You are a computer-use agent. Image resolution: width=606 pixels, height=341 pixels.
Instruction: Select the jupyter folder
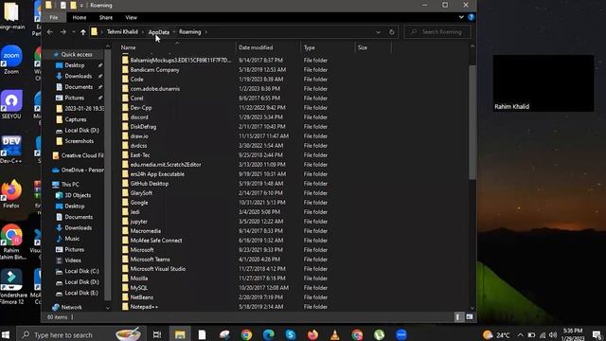click(x=139, y=222)
